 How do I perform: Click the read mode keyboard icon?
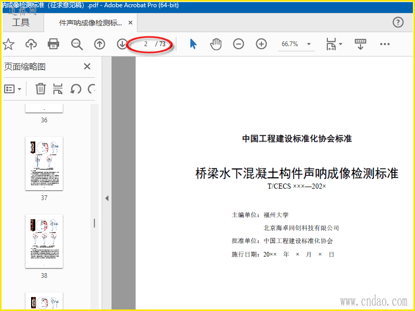click(360, 44)
